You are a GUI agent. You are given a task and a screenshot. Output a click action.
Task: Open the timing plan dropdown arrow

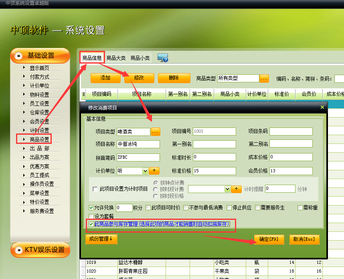pyautogui.click(x=227, y=189)
